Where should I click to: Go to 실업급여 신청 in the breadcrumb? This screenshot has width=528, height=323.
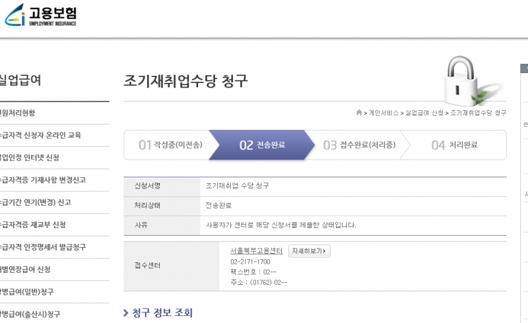click(424, 113)
